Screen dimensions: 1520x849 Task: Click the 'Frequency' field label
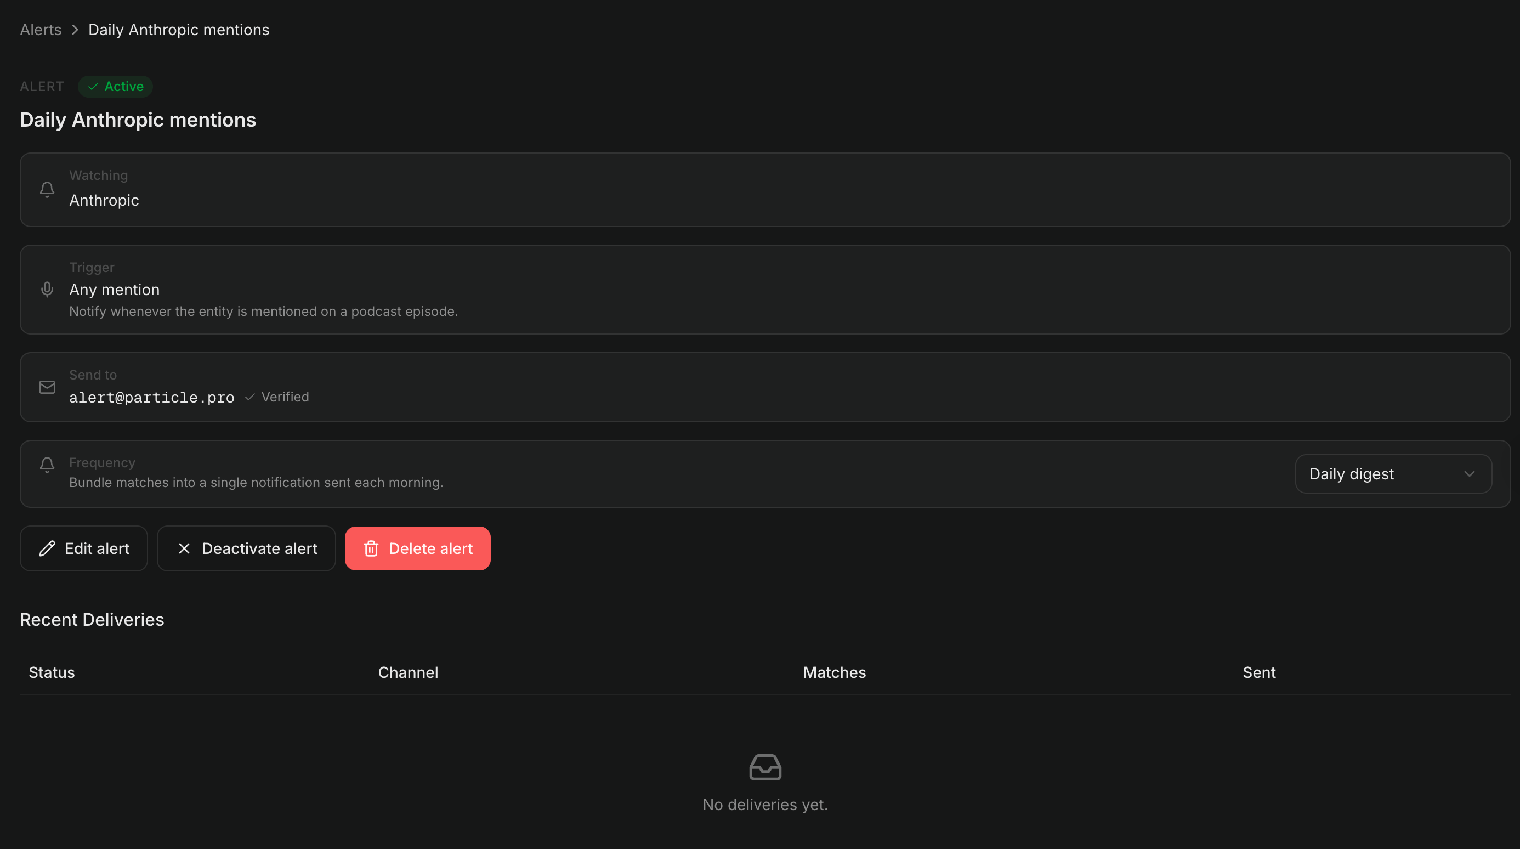(102, 462)
